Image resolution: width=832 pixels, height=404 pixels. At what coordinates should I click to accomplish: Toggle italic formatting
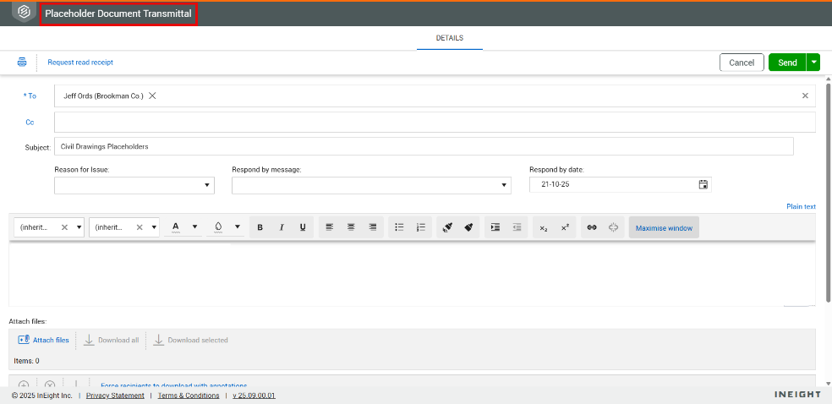click(282, 227)
